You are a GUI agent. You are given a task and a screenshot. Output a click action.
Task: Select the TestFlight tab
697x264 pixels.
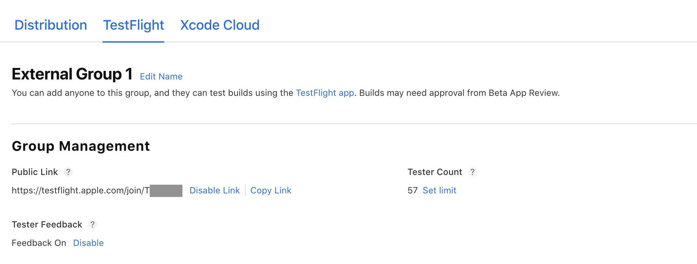click(133, 25)
